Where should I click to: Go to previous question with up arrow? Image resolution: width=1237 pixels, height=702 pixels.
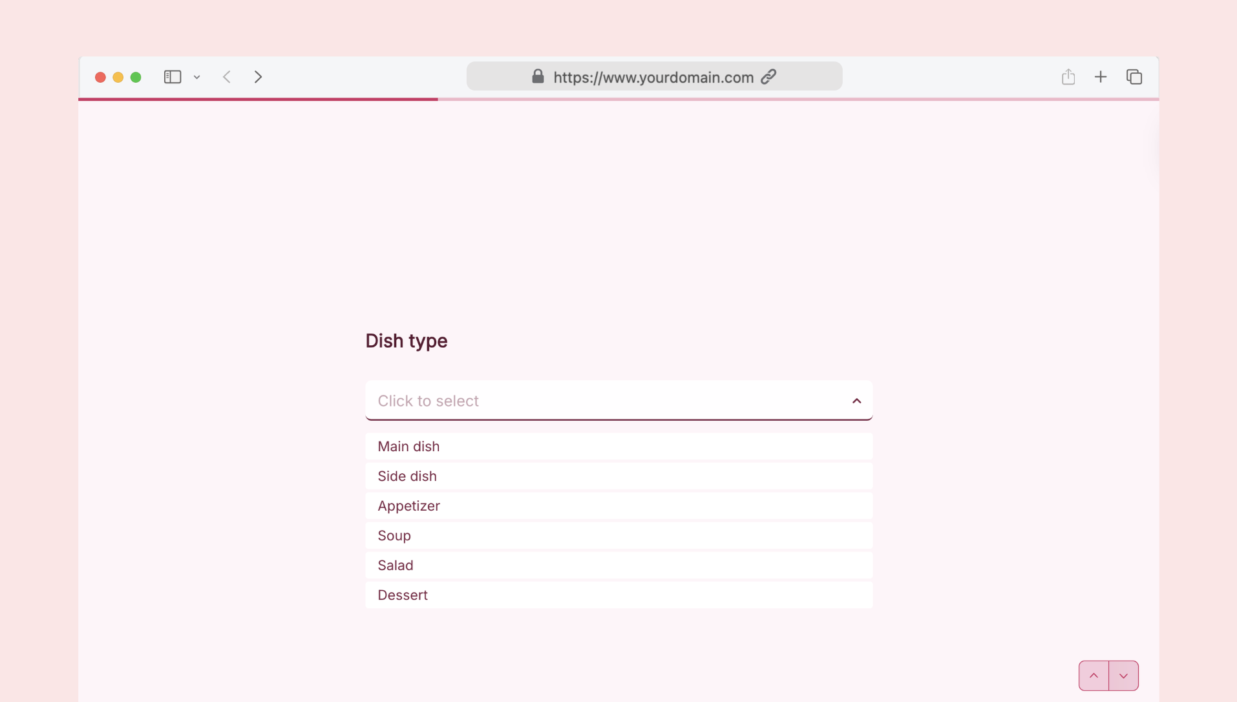pyautogui.click(x=1094, y=675)
